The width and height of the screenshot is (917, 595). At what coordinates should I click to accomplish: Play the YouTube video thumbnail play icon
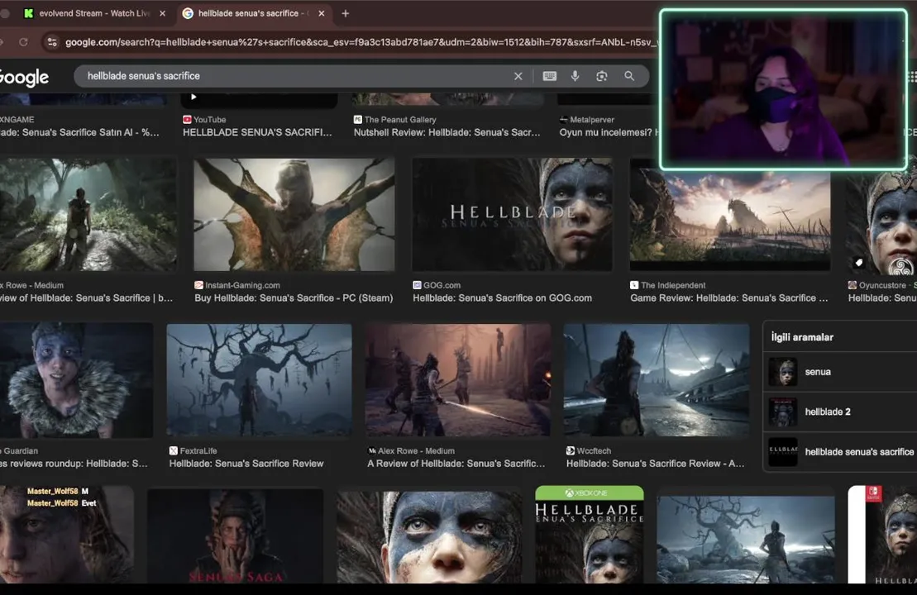(193, 97)
